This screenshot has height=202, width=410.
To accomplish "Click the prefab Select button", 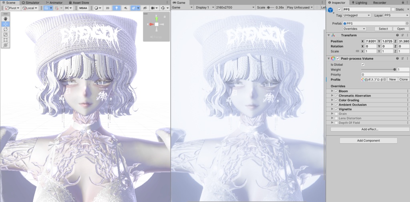I will tap(383, 29).
